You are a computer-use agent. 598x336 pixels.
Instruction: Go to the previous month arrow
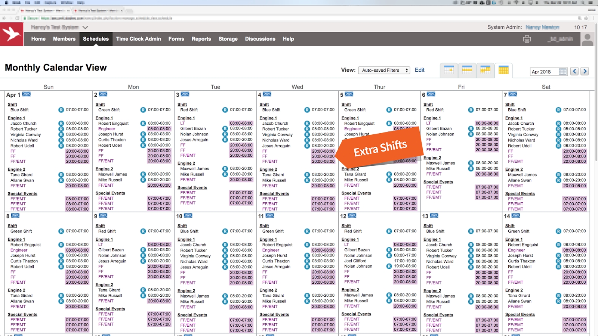click(x=574, y=71)
